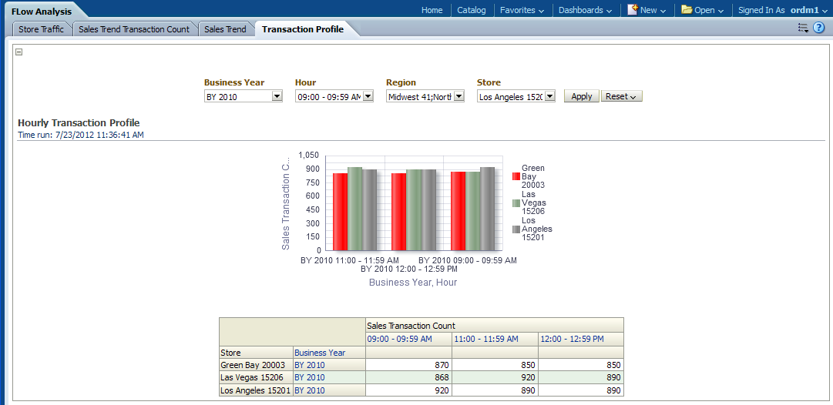Expand the Store dropdown
Image resolution: width=833 pixels, height=405 pixels.
point(549,97)
